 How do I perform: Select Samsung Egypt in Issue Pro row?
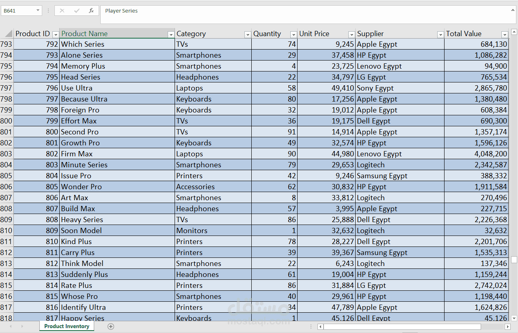pyautogui.click(x=400, y=176)
